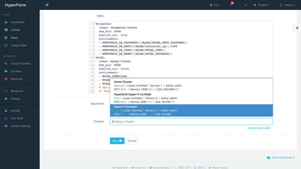This screenshot has height=169, width=301.
Task: Click the Dashboard gauge icon
Action: (x=6, y=22)
